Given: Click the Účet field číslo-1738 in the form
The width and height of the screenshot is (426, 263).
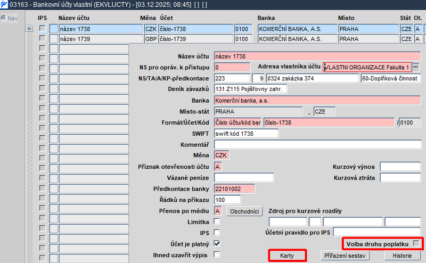Looking at the screenshot, I should [x=329, y=122].
